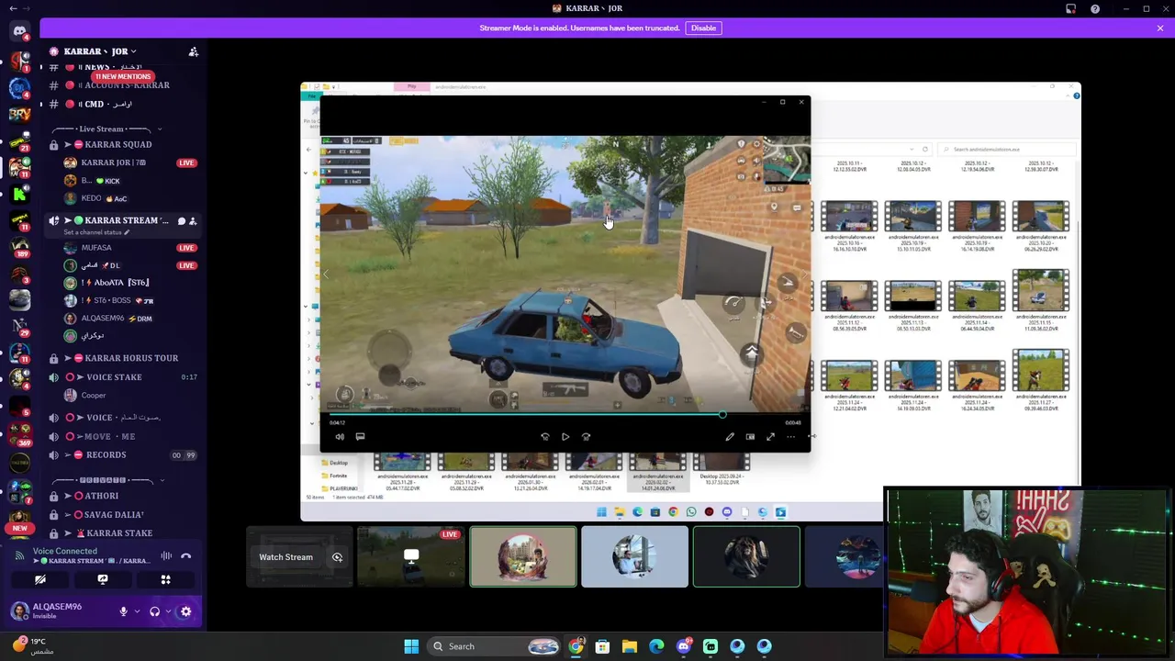Open the green K server icon

pyautogui.click(x=19, y=194)
